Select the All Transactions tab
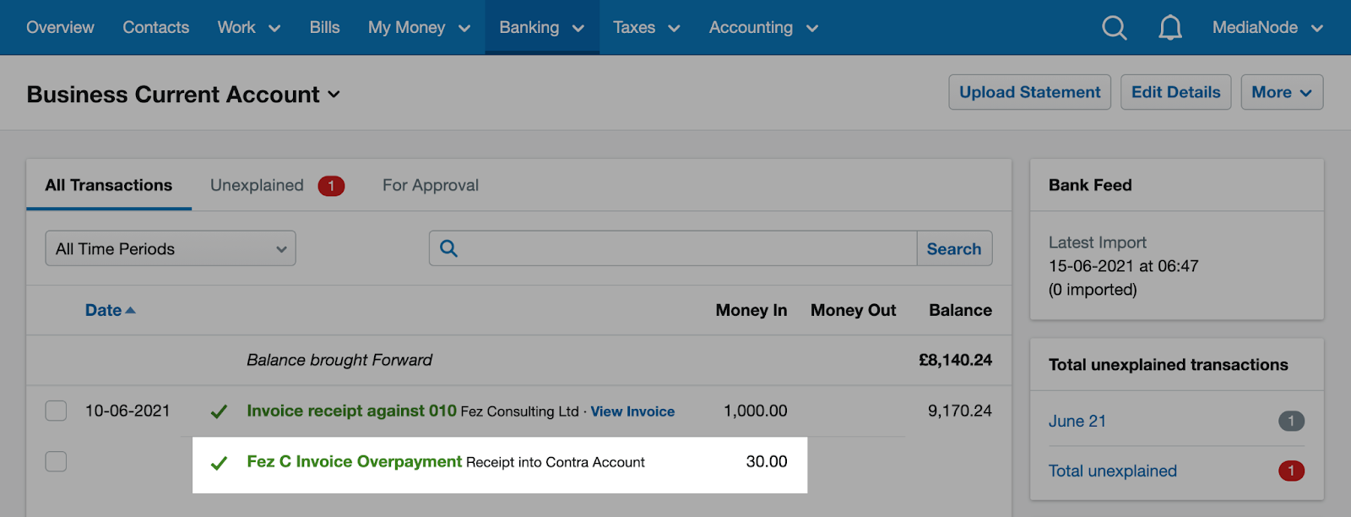This screenshot has width=1351, height=517. point(109,185)
